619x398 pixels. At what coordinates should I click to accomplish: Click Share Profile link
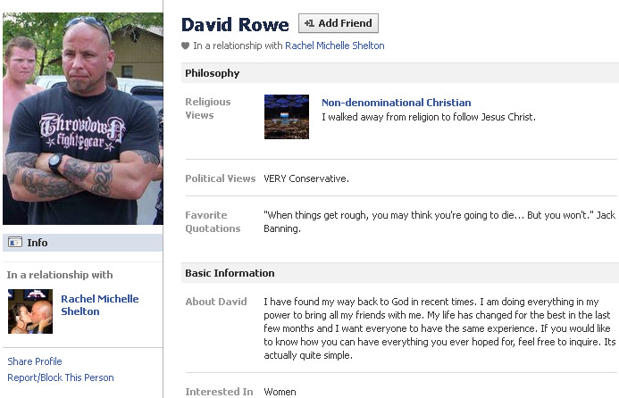(35, 361)
